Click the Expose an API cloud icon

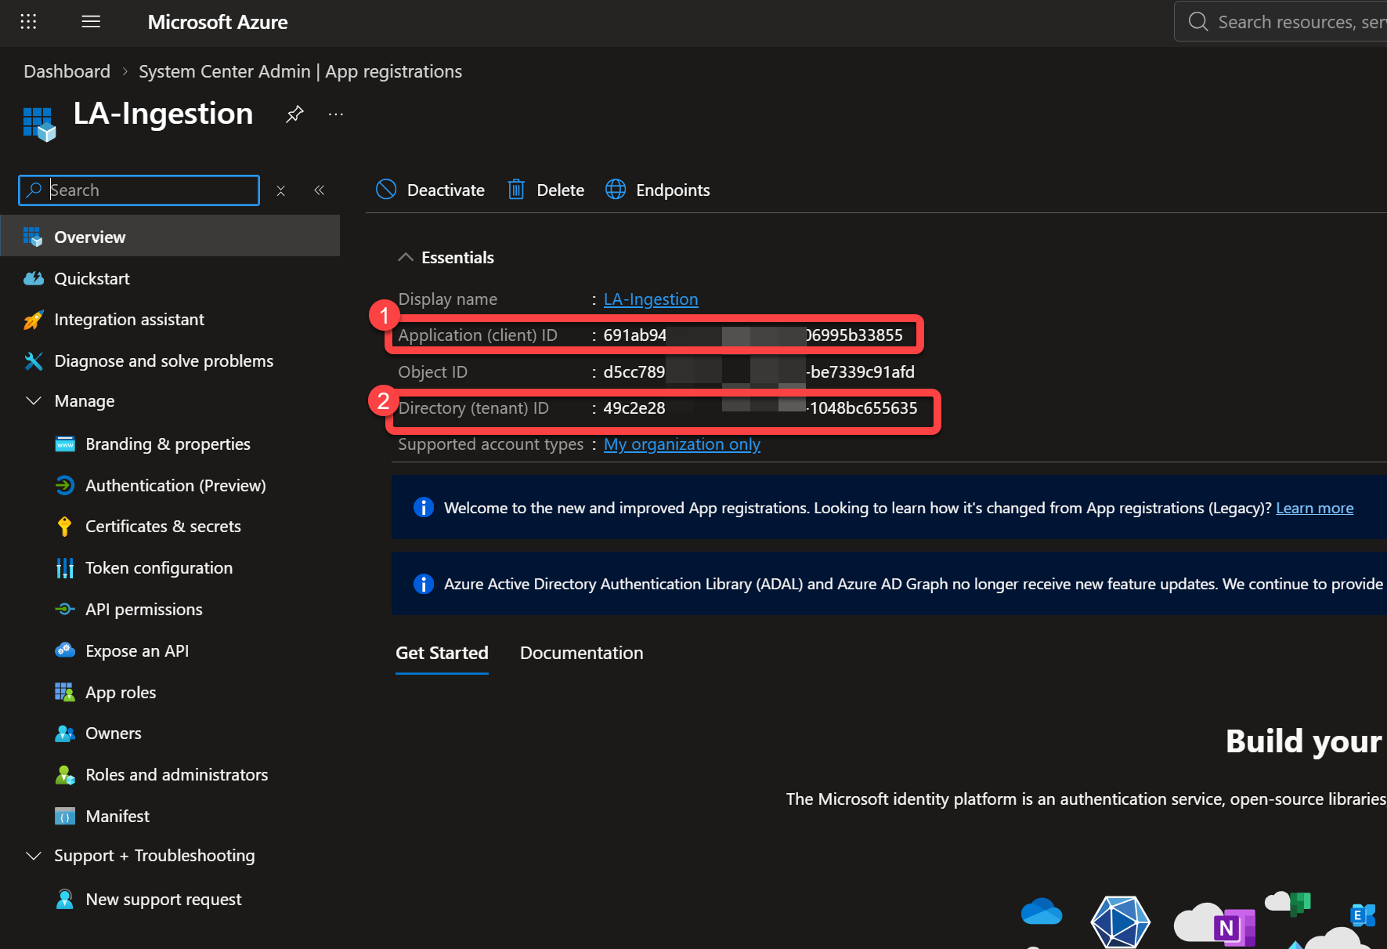[65, 650]
